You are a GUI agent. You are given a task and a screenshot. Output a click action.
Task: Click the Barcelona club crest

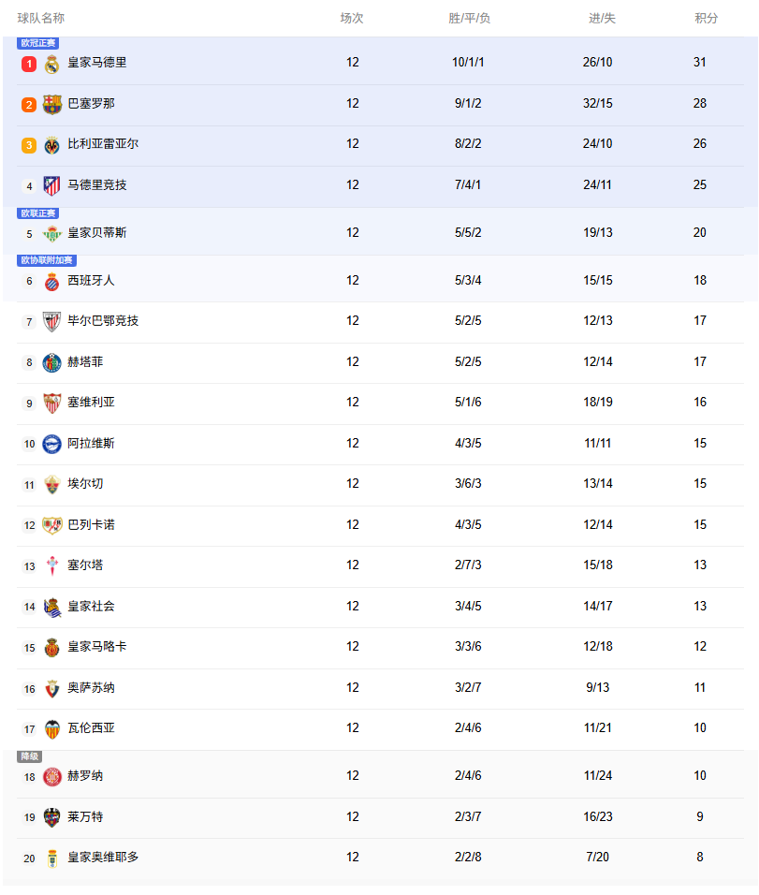[x=52, y=104]
